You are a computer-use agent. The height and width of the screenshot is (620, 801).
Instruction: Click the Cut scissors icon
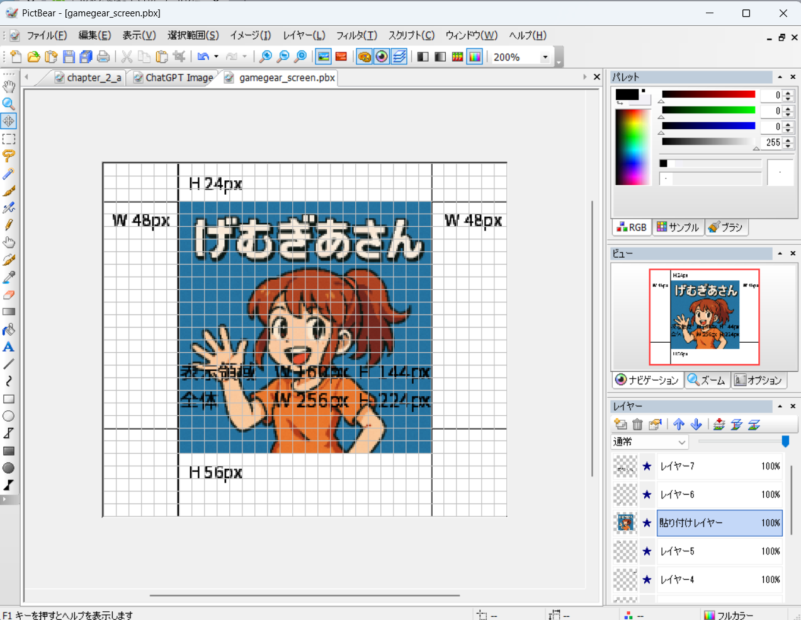pos(127,57)
